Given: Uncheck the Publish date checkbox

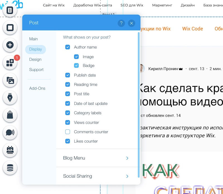Looking at the screenshot, I should point(67,75).
